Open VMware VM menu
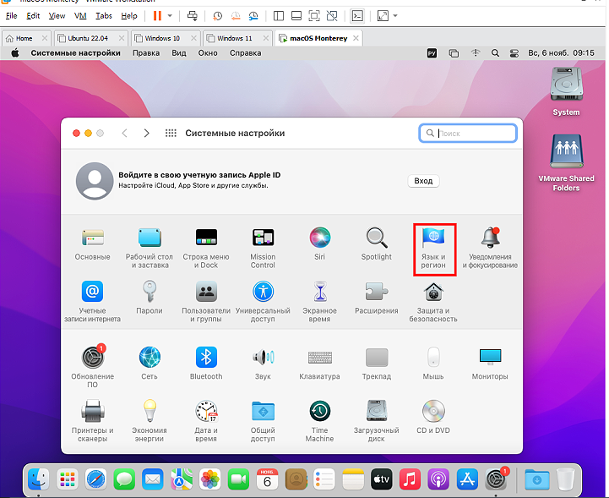Image resolution: width=609 pixels, height=498 pixels. tap(80, 15)
